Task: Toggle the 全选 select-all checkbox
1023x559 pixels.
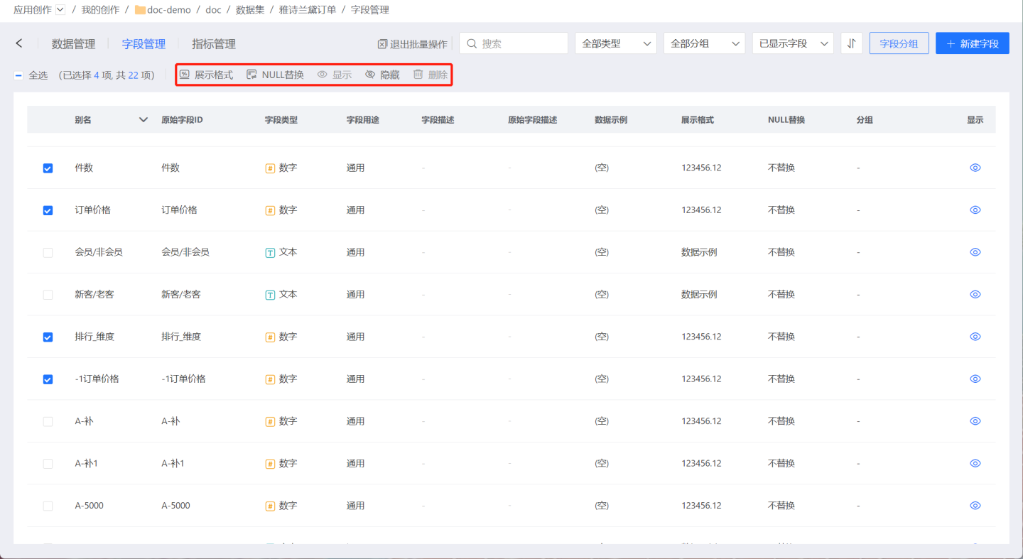Action: 18,75
